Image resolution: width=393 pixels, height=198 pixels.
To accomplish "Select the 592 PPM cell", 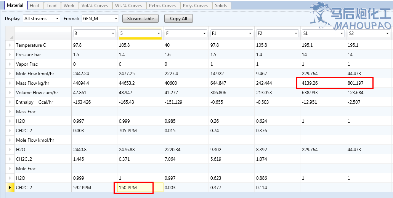I will click(x=95, y=187).
